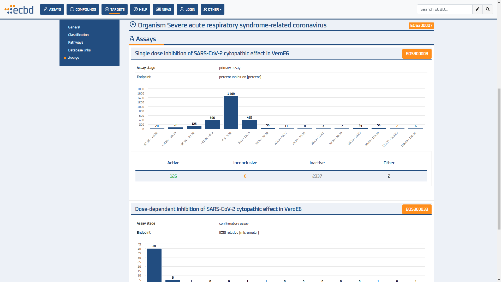Open the EOS300008 assay badge
Viewport: 501px width, 282px height.
(417, 54)
